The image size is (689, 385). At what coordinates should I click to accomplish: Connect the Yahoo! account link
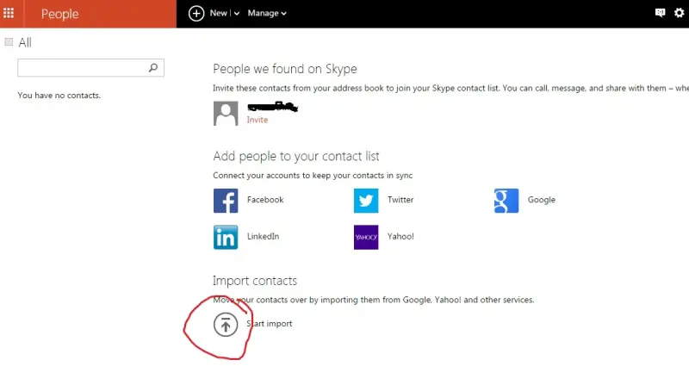coord(400,237)
